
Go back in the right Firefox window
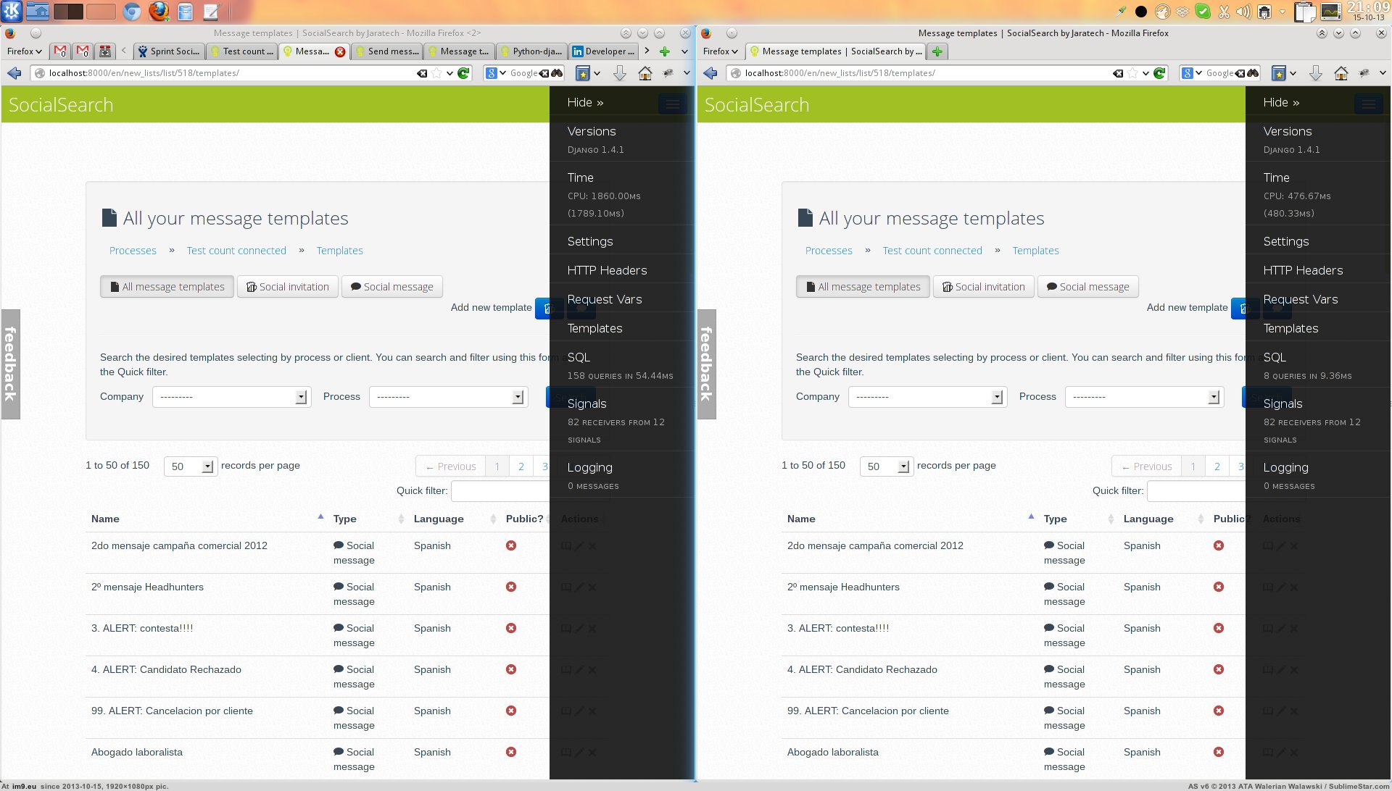coord(710,73)
